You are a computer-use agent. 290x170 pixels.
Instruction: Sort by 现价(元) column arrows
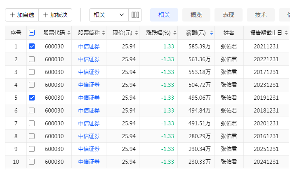(137, 33)
